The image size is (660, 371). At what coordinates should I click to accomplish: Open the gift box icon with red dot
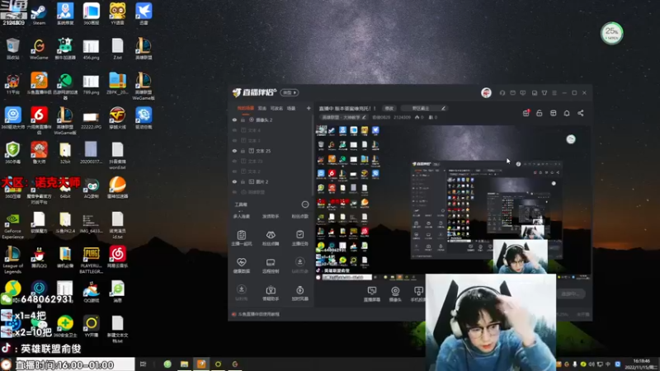tap(526, 113)
